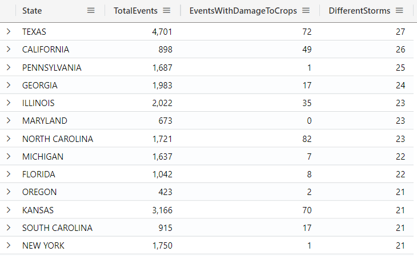
Task: Click Illinois crop damage value 35
Action: click(307, 103)
